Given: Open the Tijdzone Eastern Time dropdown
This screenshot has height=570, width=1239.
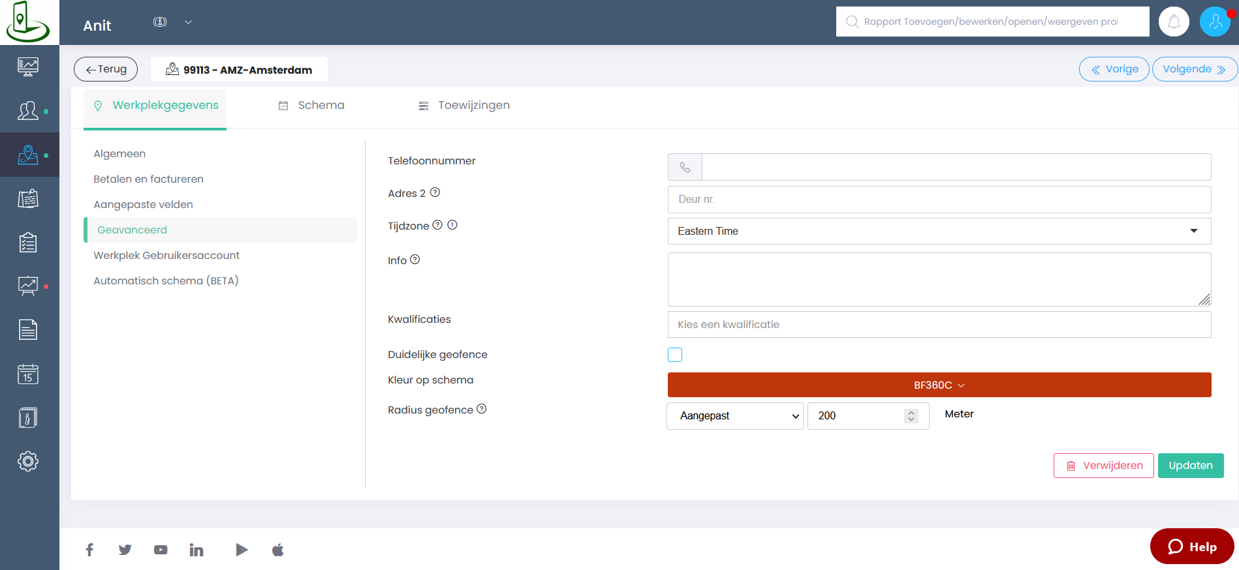Looking at the screenshot, I should [939, 231].
